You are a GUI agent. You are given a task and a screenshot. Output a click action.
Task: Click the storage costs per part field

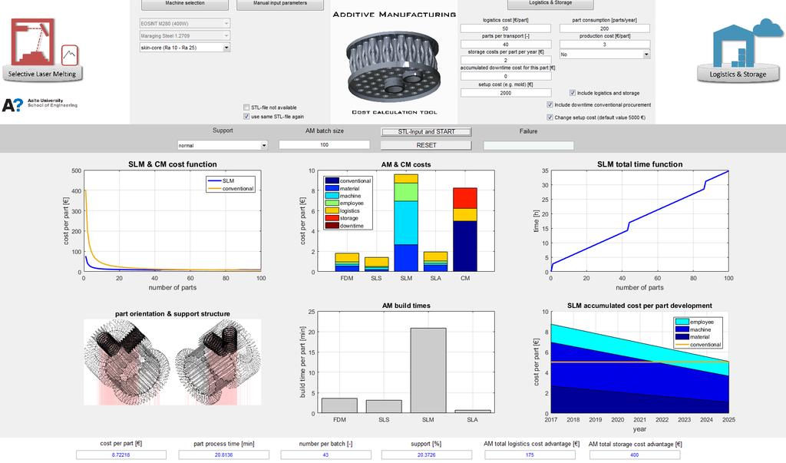[505, 60]
